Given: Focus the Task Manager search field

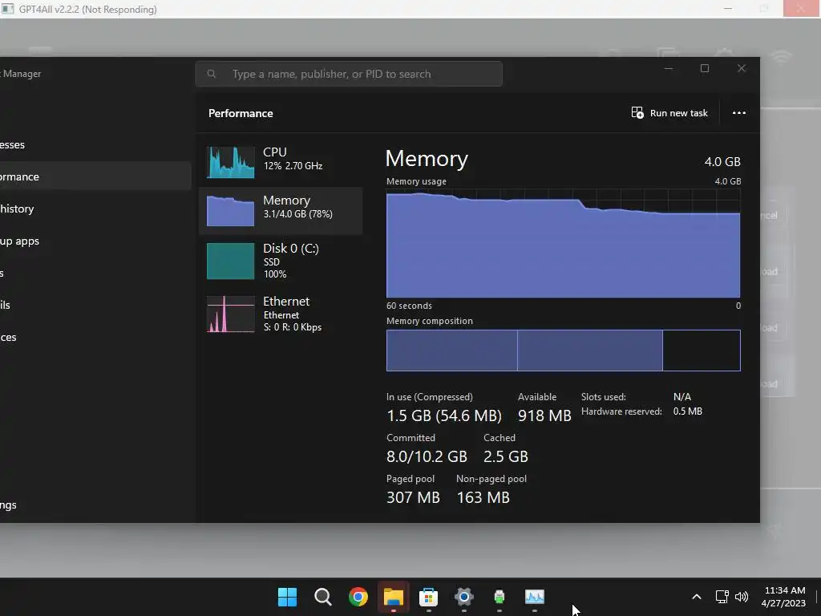Looking at the screenshot, I should tap(349, 74).
